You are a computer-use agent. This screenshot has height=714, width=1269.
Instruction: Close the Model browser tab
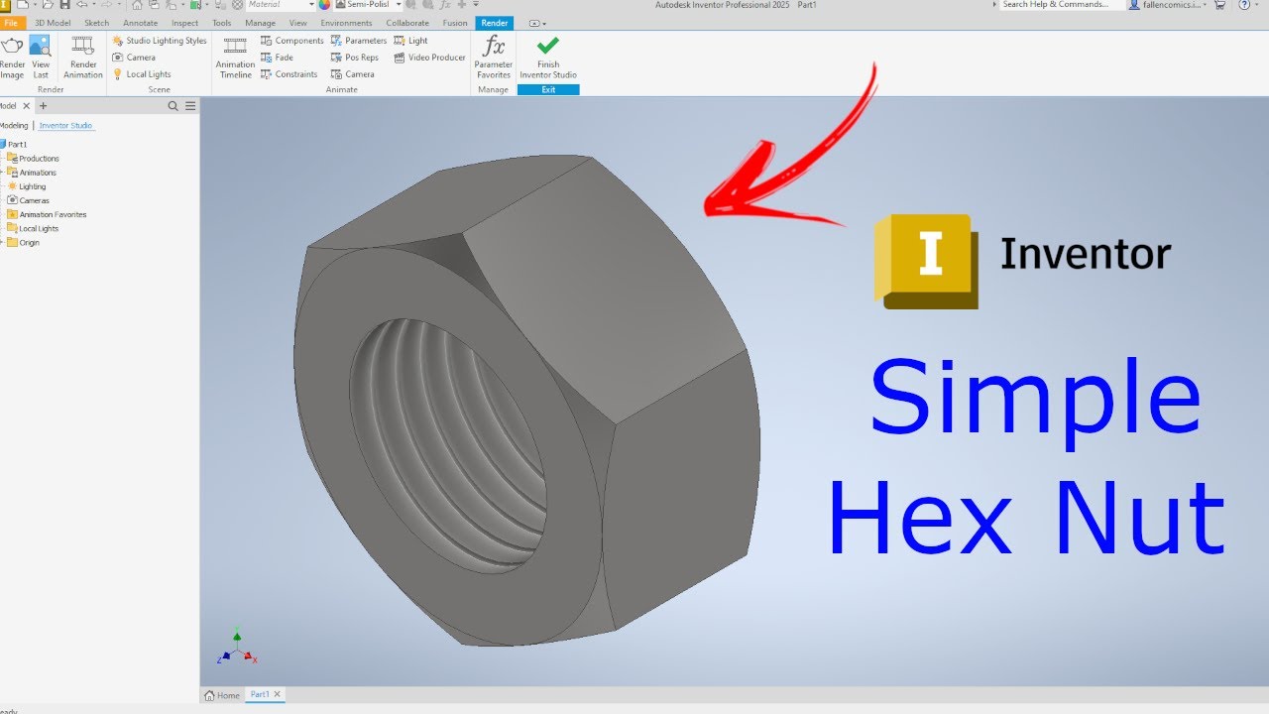[29, 105]
